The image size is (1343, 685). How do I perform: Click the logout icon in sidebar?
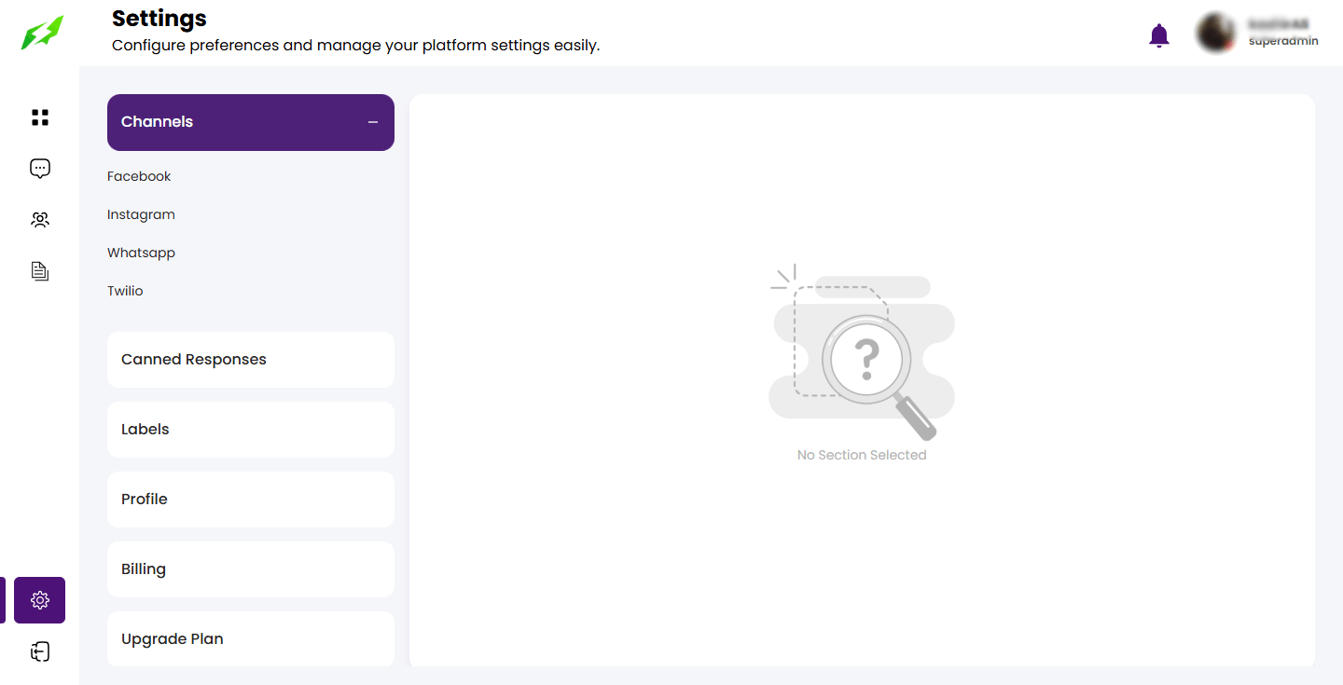pyautogui.click(x=40, y=651)
